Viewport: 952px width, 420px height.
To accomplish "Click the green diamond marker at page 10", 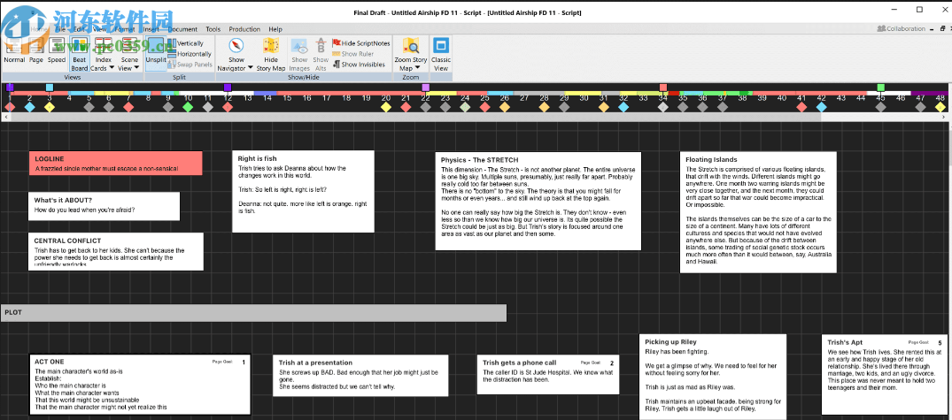I will point(189,107).
